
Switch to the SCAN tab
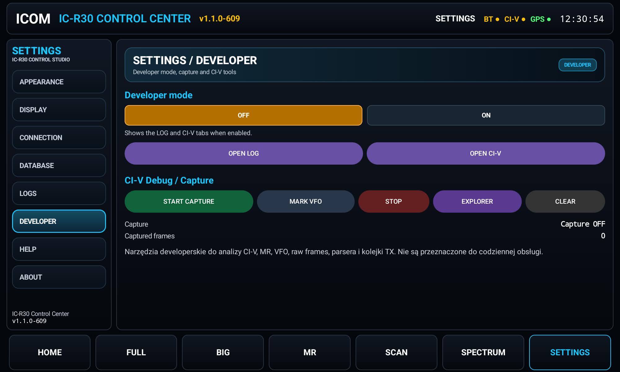(396, 352)
